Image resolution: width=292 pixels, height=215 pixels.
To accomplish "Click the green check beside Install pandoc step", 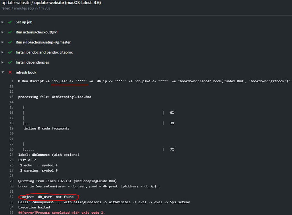I will pyautogui.click(x=10, y=52).
